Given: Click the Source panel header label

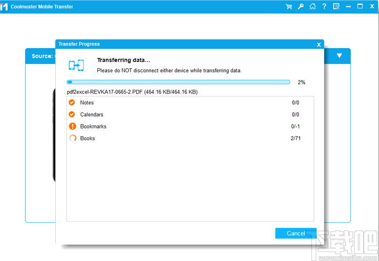Looking at the screenshot, I should (x=42, y=56).
